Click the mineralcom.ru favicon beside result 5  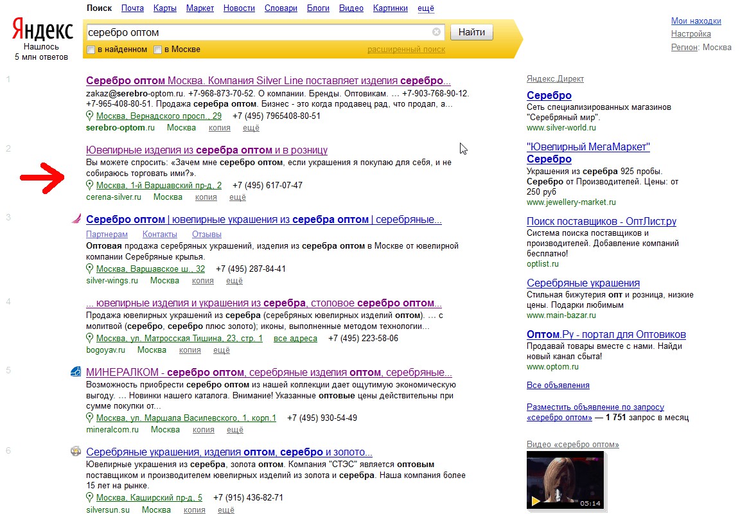coord(76,372)
